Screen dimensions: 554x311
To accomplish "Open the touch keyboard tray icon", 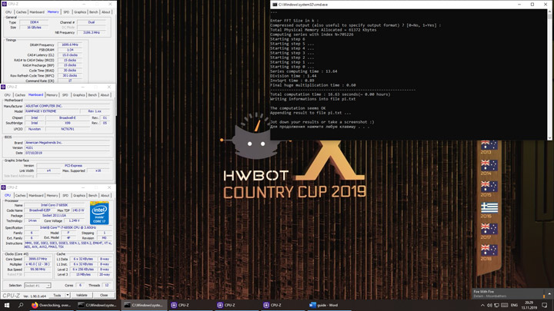I will tap(505, 306).
